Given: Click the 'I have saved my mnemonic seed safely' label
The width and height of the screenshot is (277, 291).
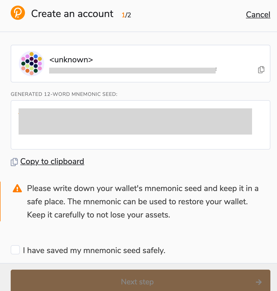Looking at the screenshot, I should 94,250.
